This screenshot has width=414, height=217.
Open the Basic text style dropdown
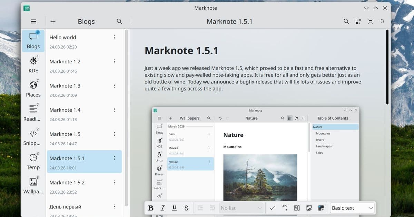tap(352, 208)
